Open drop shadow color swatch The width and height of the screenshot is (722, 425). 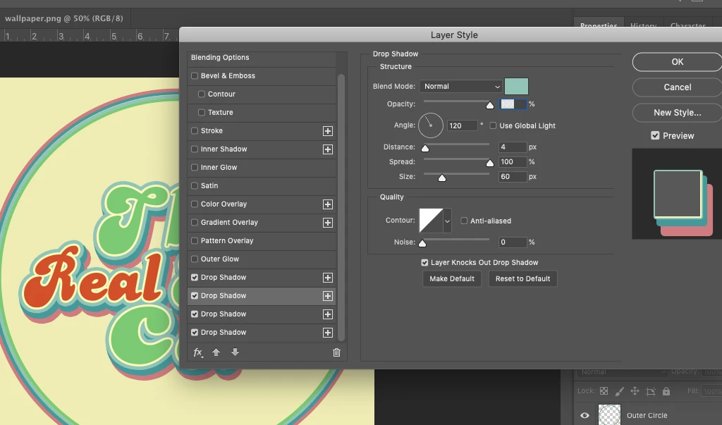click(x=516, y=86)
